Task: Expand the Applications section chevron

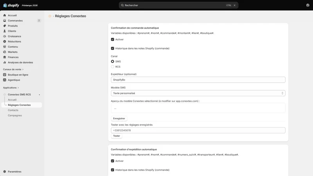Action: pyautogui.click(x=18, y=88)
